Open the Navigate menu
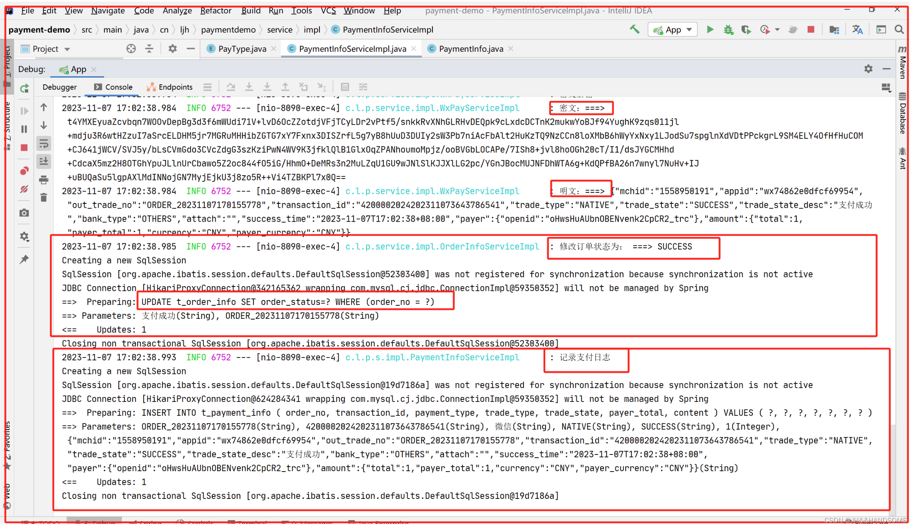 107,11
